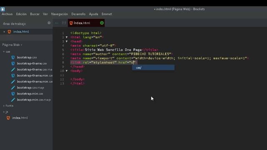Screen dimensions: 267x150
Task: Open the Página Web project dropdown
Action: pos(12,45)
